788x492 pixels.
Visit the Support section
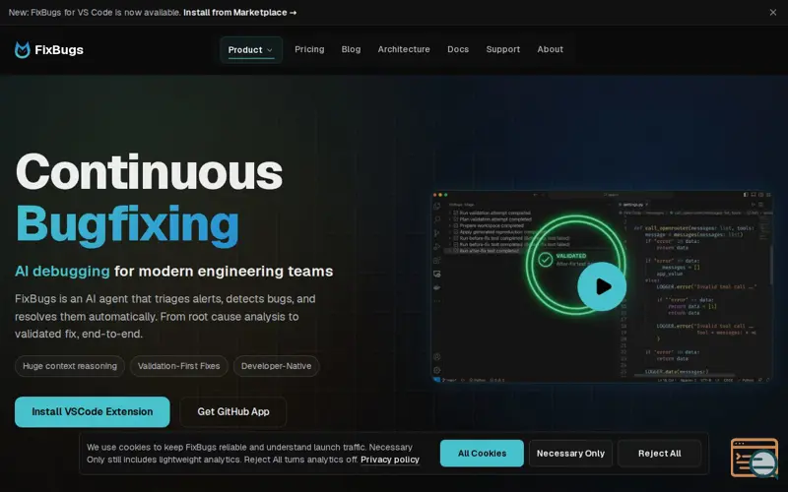(502, 49)
